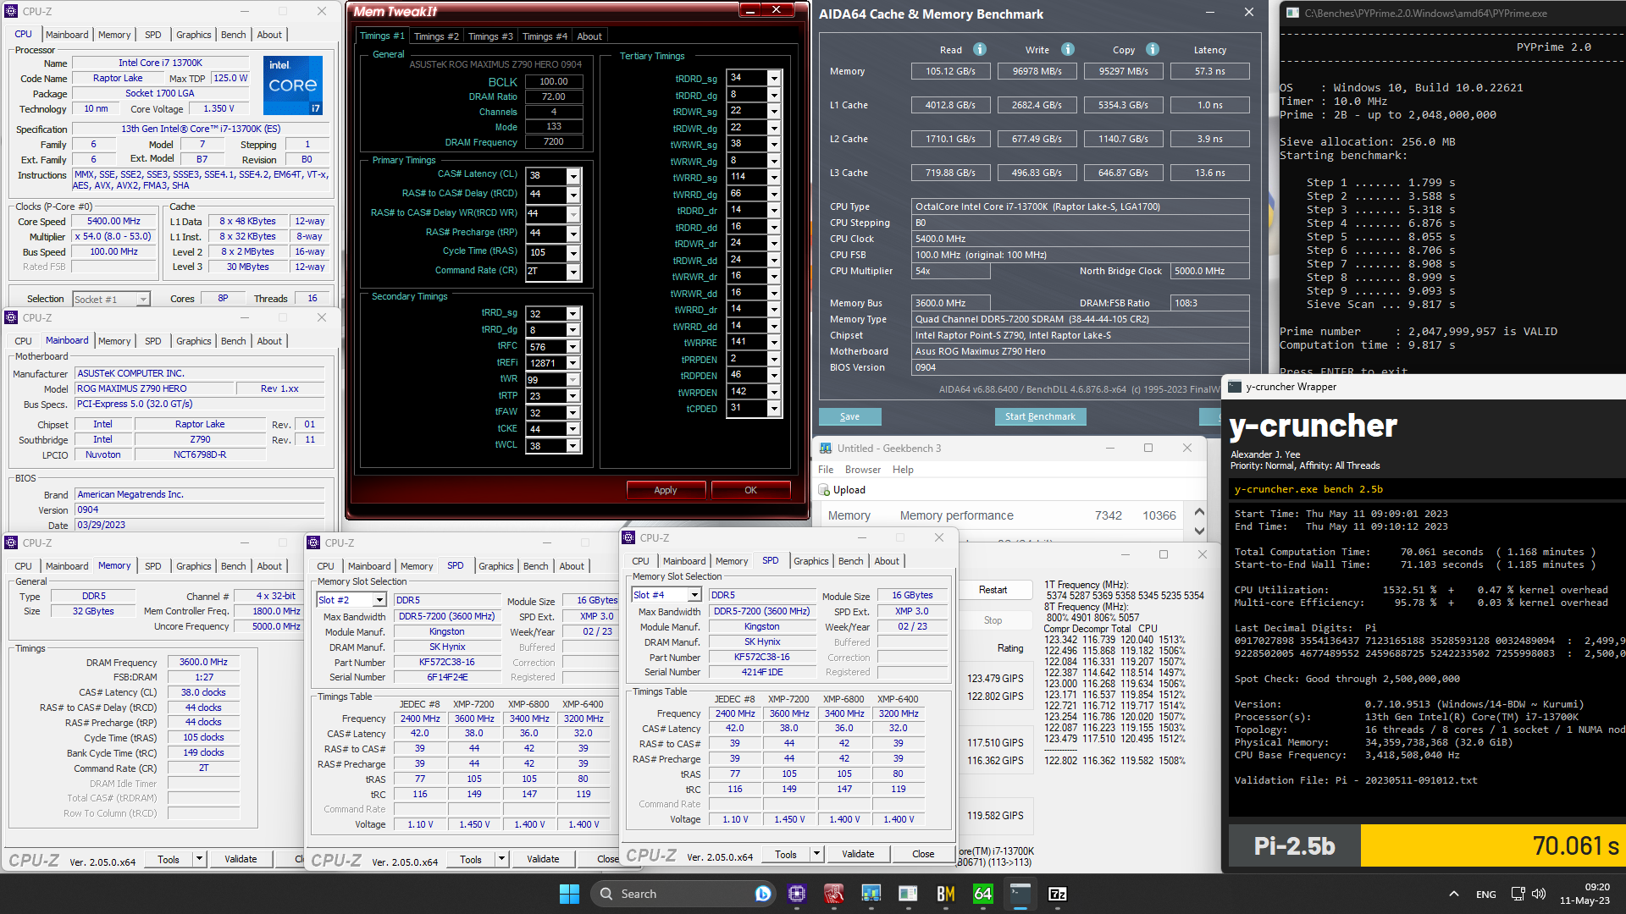
Task: Open About tab in MemTweakIt
Action: [589, 36]
